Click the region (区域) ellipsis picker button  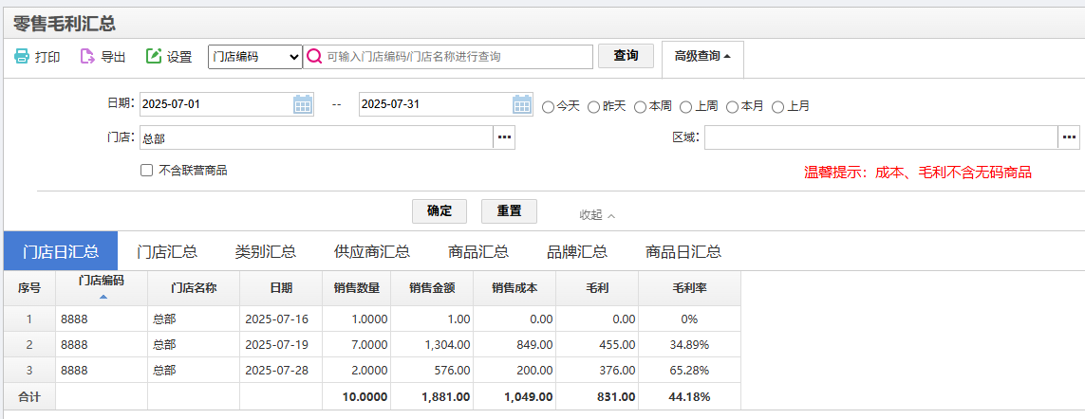click(x=1069, y=137)
